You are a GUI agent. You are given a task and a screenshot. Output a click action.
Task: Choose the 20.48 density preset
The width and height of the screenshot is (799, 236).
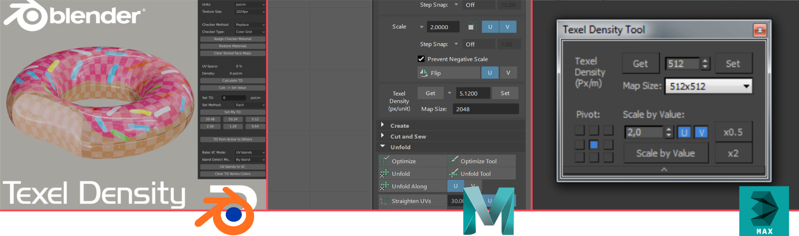[x=210, y=119]
